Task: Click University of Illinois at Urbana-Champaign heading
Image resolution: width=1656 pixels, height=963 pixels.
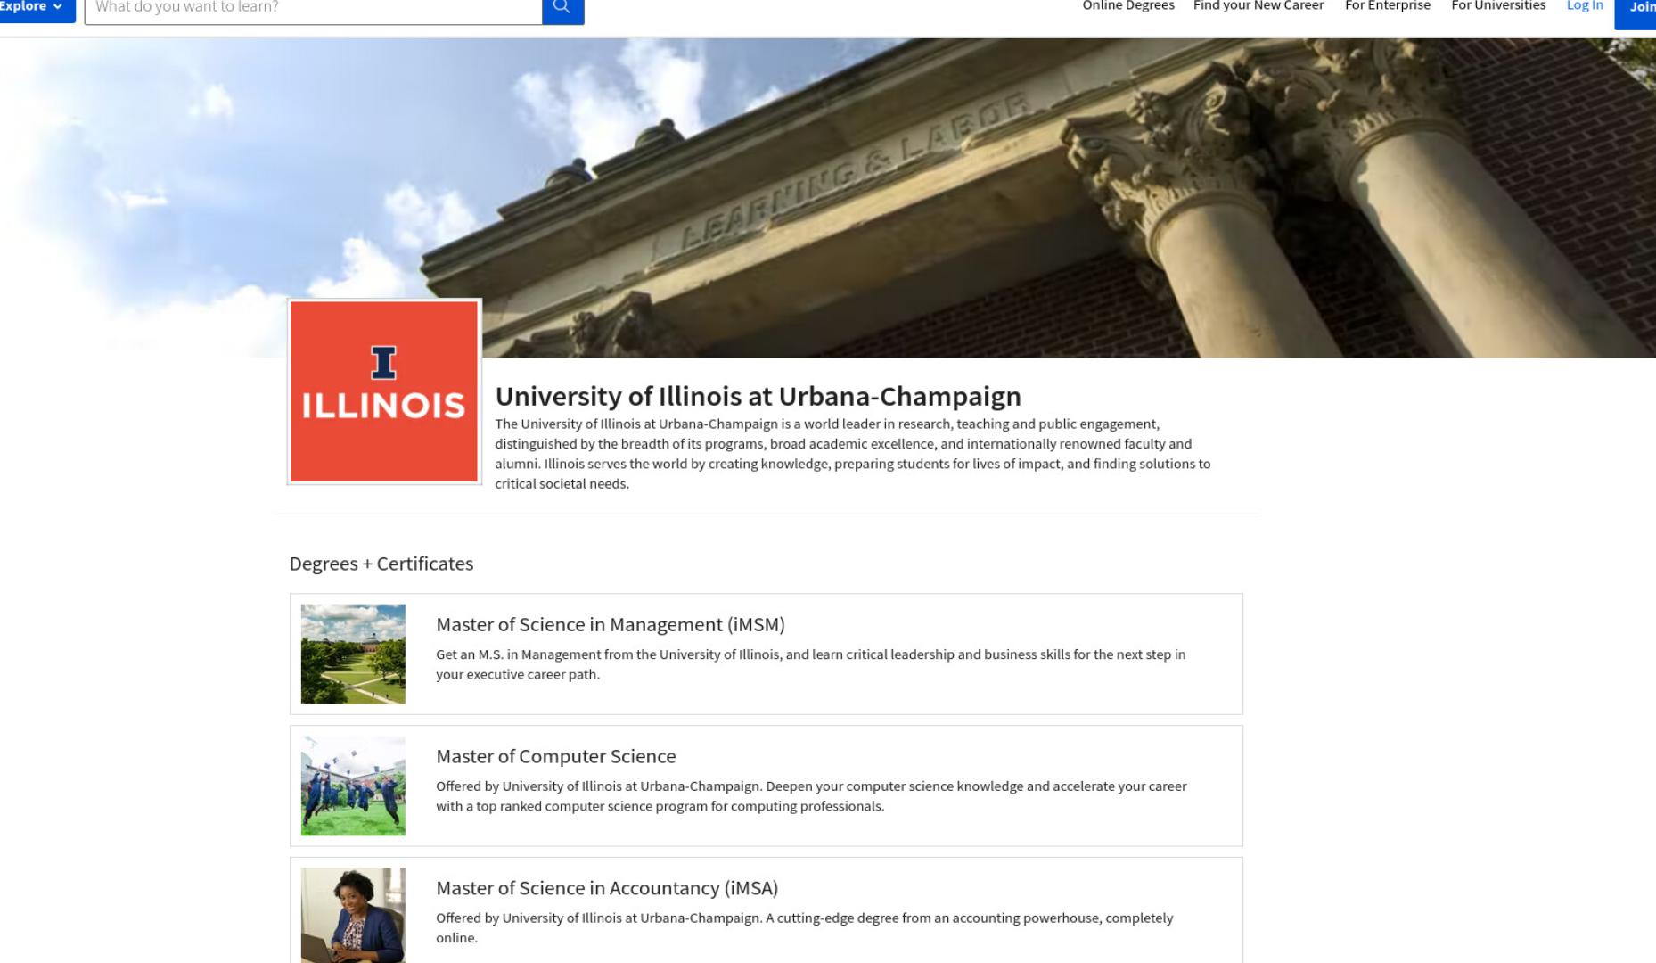Action: (x=758, y=396)
